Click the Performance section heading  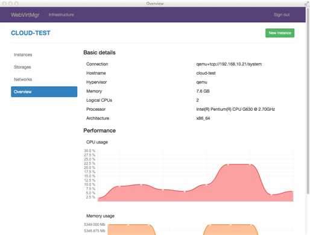[100, 131]
